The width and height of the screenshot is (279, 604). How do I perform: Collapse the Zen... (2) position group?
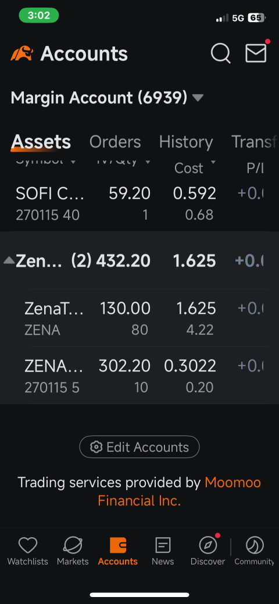click(x=9, y=261)
